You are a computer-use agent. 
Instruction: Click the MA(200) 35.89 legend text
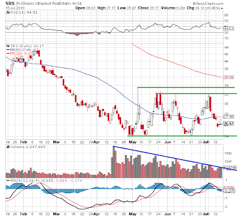click(x=21, y=54)
